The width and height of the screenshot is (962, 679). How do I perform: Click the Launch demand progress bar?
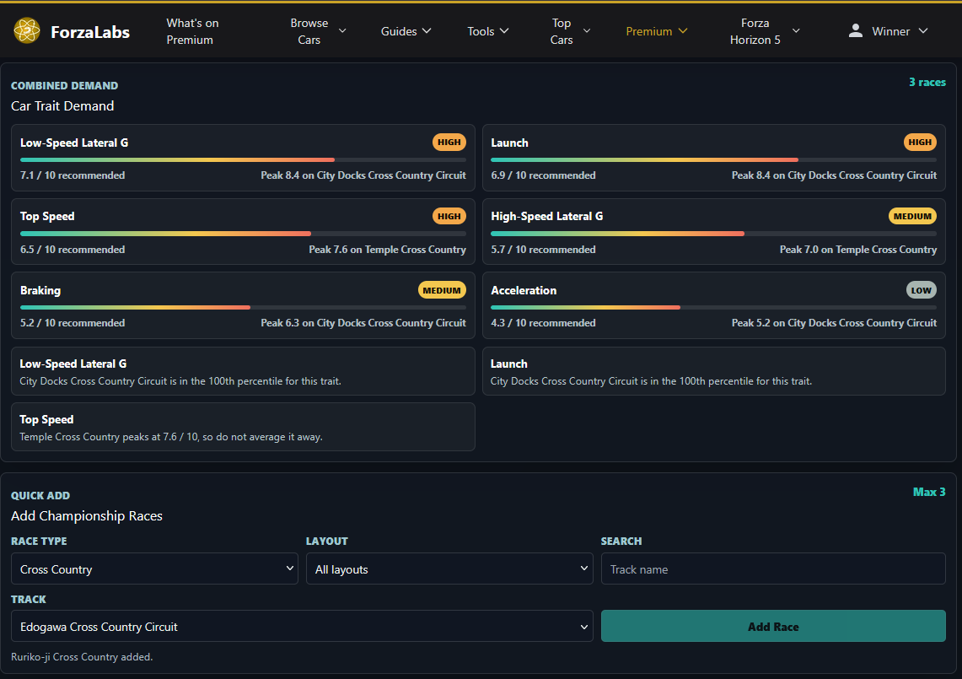(713, 159)
